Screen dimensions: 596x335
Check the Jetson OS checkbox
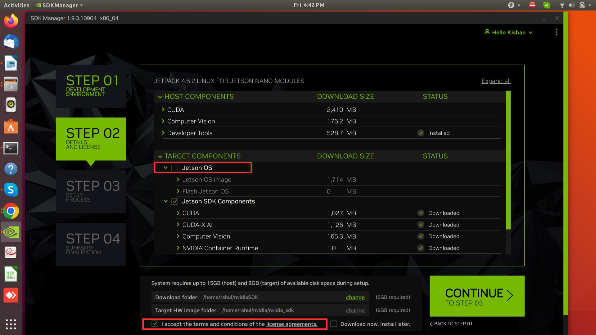pos(175,168)
